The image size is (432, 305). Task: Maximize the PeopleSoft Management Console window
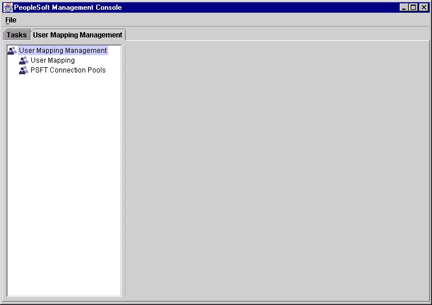(413, 7)
